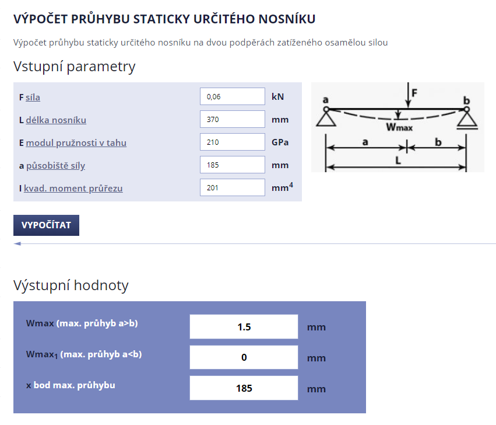The height and width of the screenshot is (425, 496).
Task: Select the elastic modulus E input field
Action: [232, 142]
